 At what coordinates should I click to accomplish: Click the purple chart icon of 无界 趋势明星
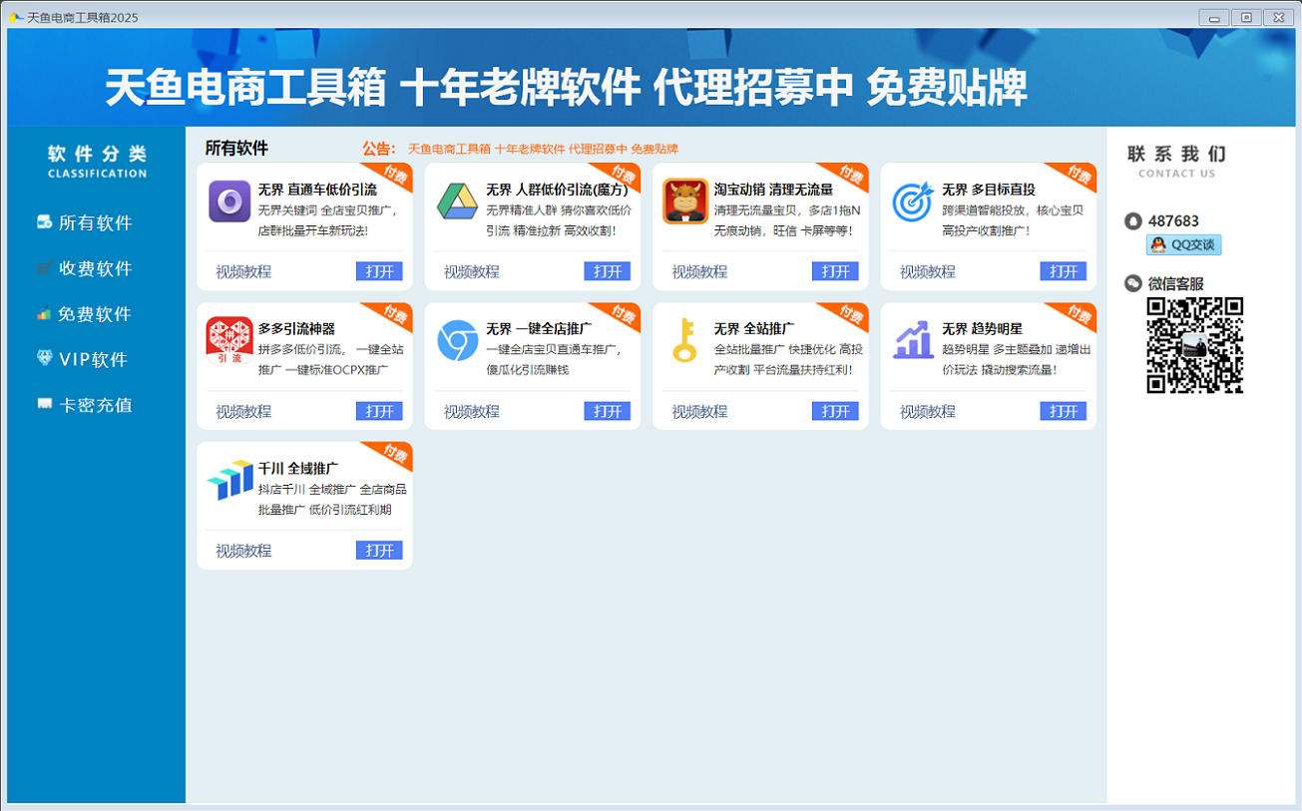tap(913, 340)
